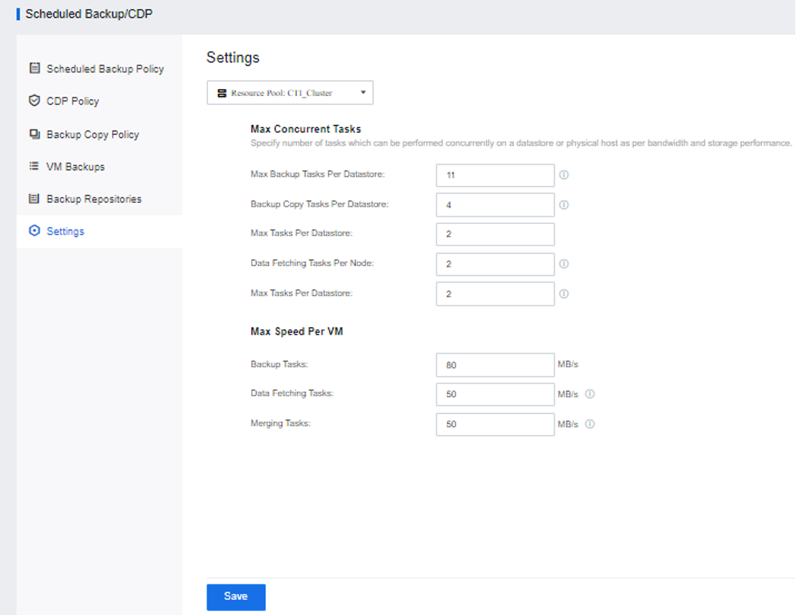This screenshot has width=796, height=615.
Task: Click the resource pool server icon
Action: pos(222,93)
